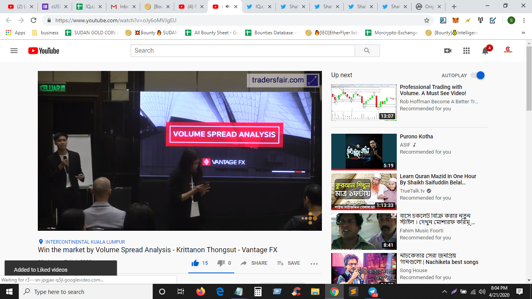Go back using the browser back arrow
532x299 pixels.
[x=9, y=20]
